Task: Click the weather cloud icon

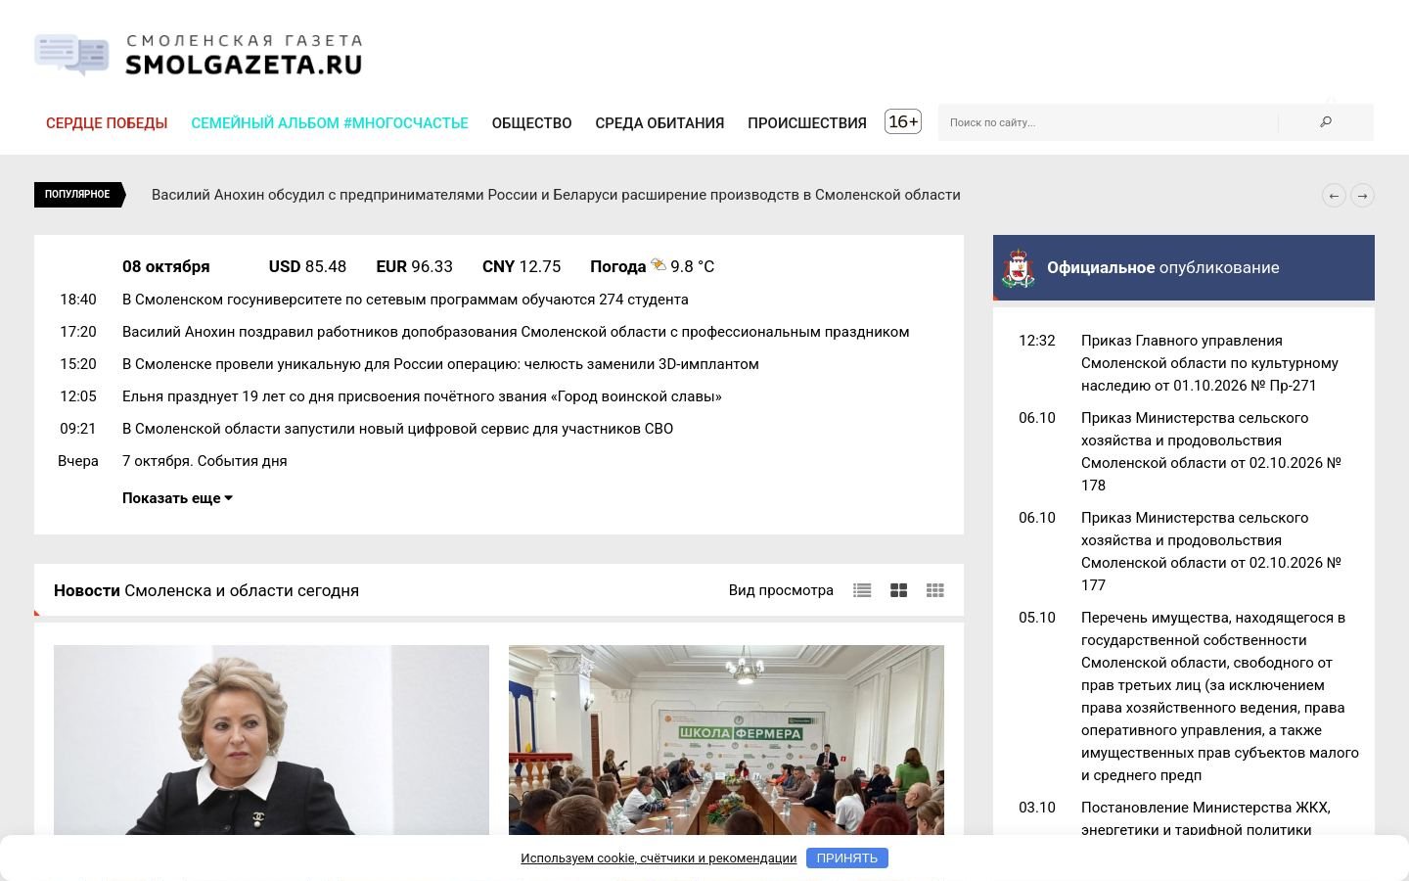Action: pyautogui.click(x=659, y=264)
